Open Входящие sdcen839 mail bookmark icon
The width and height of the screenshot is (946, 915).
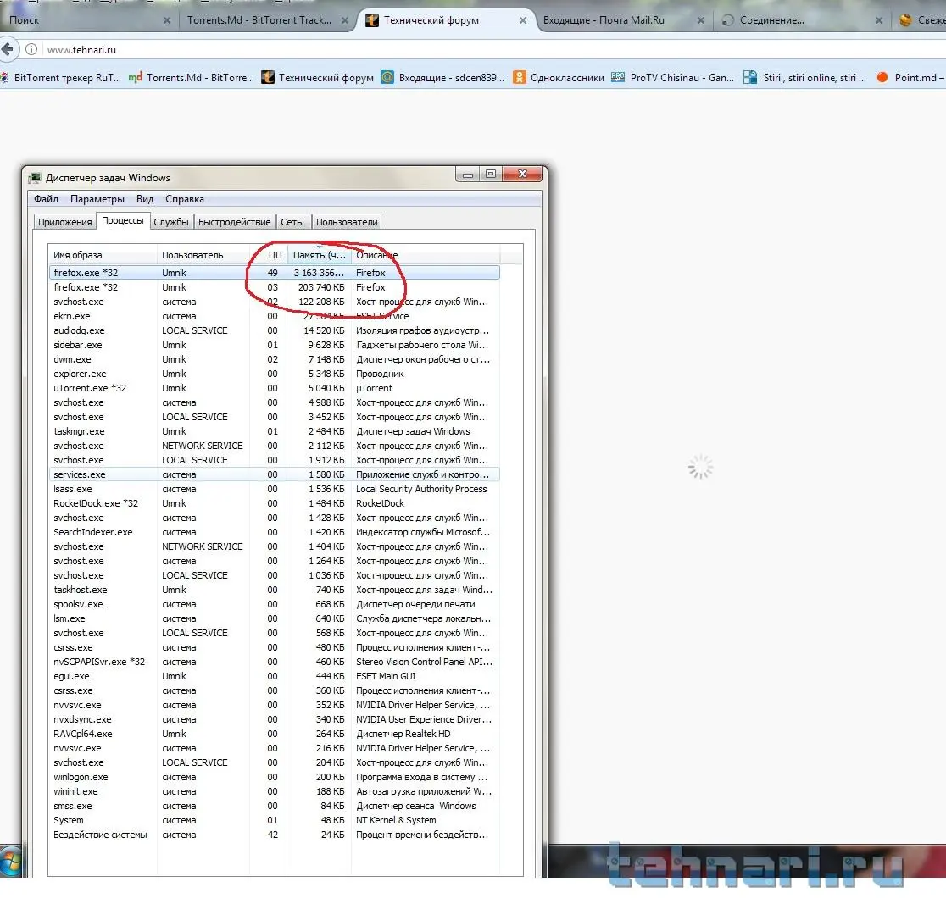[x=387, y=77]
